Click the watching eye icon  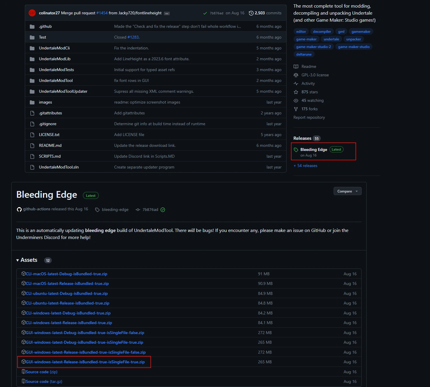coord(296,101)
